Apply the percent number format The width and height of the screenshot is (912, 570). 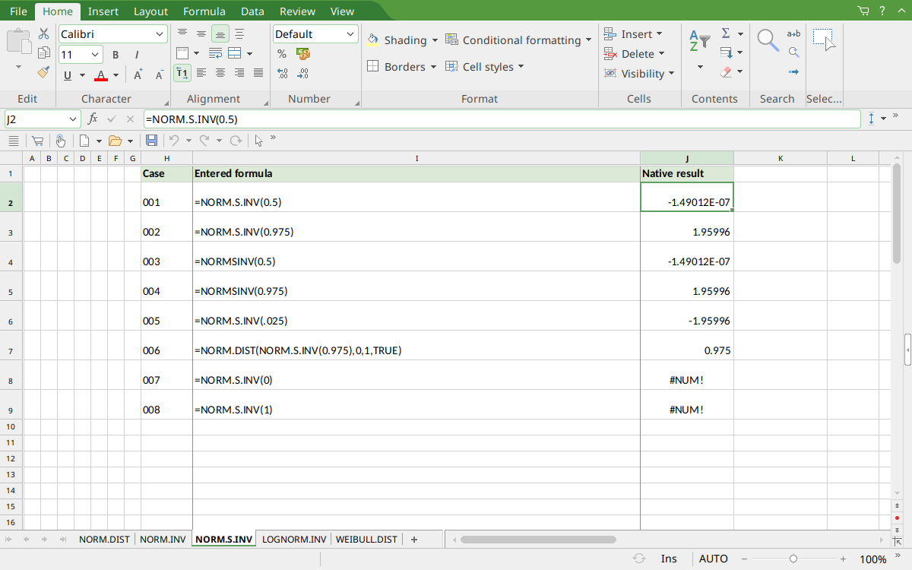coord(282,54)
